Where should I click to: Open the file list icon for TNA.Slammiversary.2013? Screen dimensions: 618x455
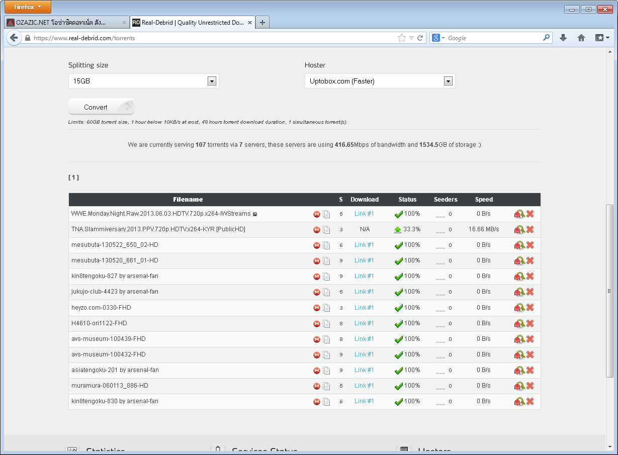[326, 230]
